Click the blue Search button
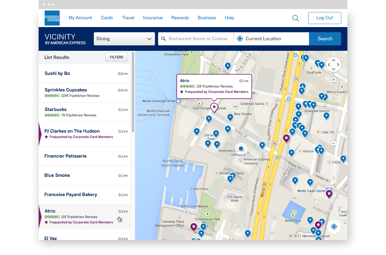 tap(325, 39)
